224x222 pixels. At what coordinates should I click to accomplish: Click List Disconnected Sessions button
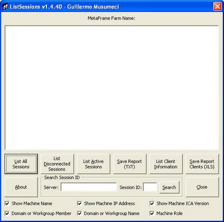coord(57,164)
